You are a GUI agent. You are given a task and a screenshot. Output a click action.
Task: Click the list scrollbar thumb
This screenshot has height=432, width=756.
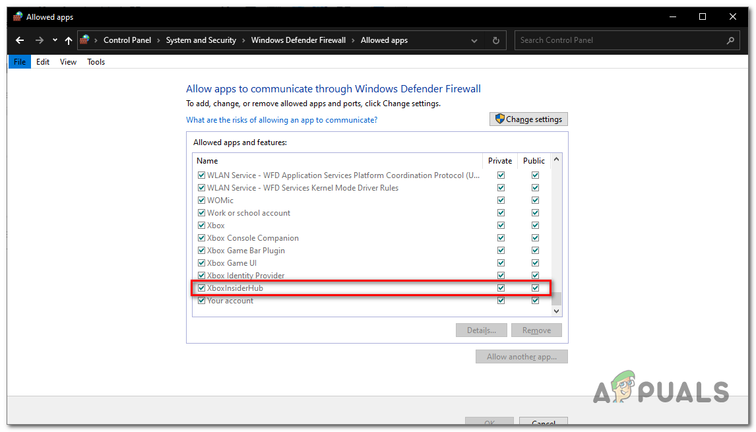[x=556, y=299]
